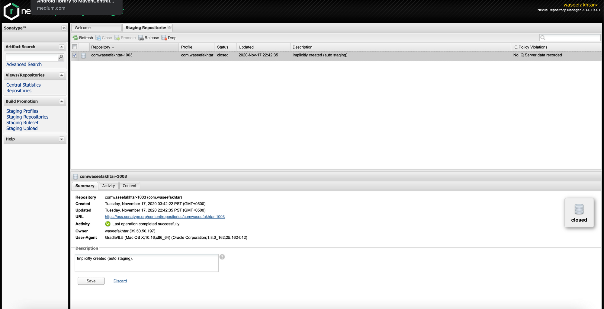Select the comwaseefakhtar-1003 repository name cell
This screenshot has width=604, height=309.
pyautogui.click(x=112, y=55)
